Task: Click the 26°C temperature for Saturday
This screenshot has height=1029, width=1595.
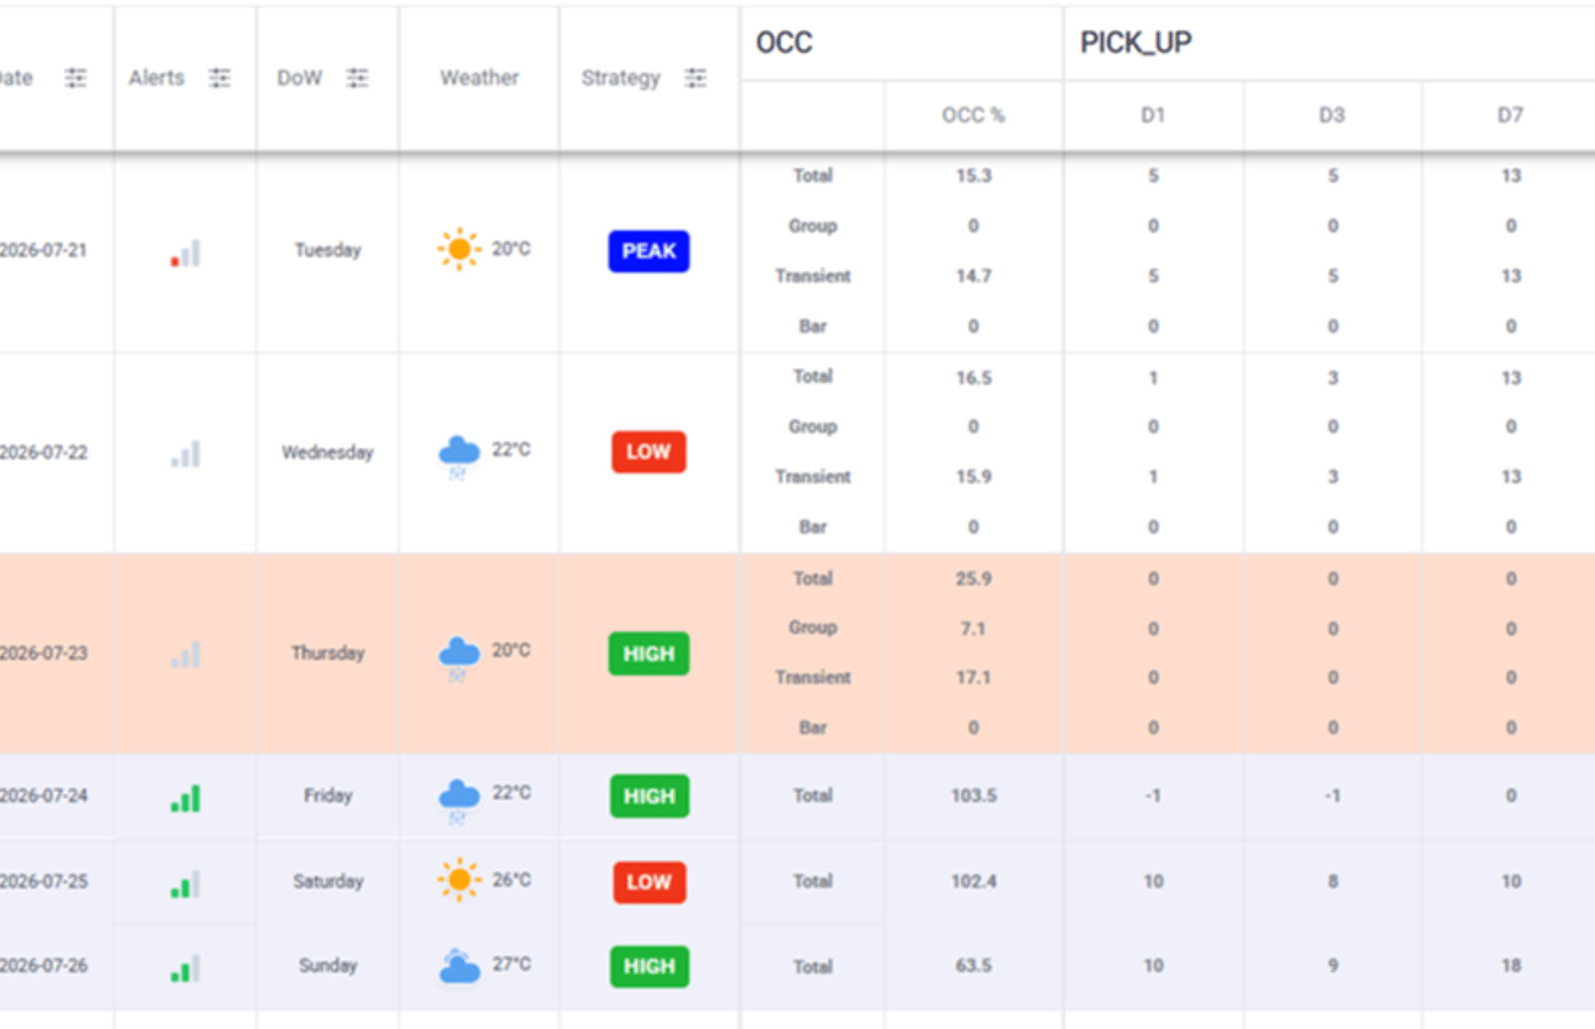Action: (x=511, y=879)
